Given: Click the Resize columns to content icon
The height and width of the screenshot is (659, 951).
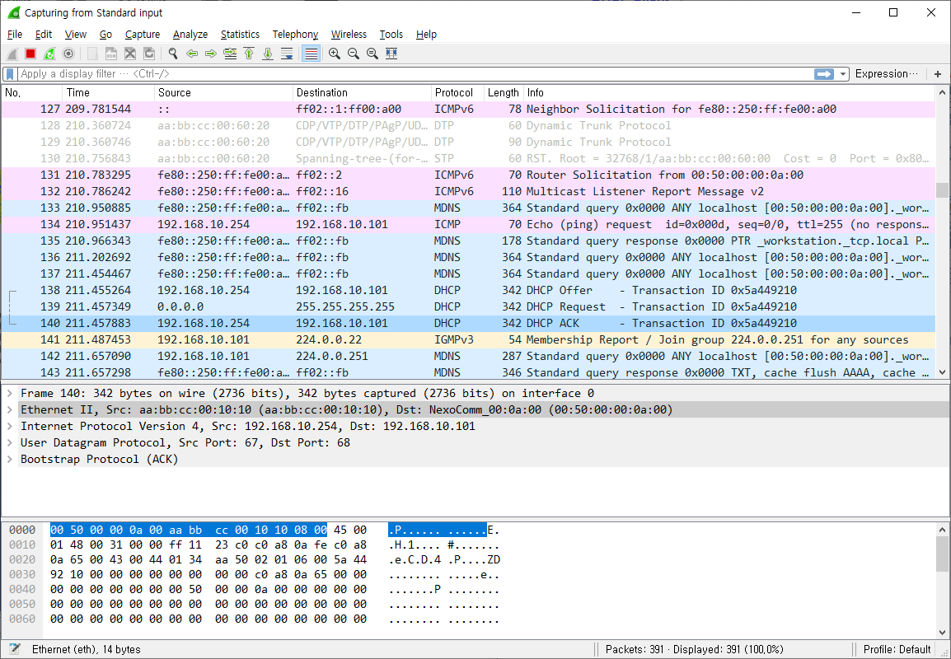Looking at the screenshot, I should pos(391,54).
